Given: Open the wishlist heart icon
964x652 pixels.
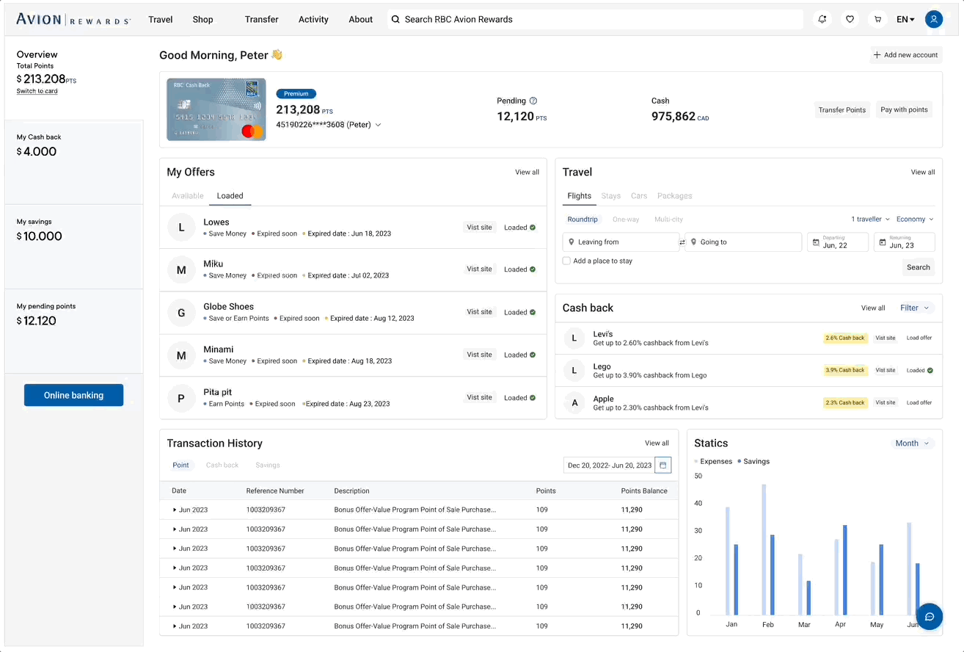Looking at the screenshot, I should (x=850, y=20).
